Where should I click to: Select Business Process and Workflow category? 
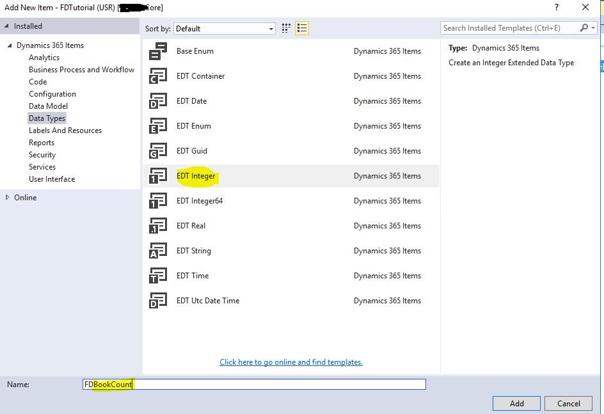[82, 70]
